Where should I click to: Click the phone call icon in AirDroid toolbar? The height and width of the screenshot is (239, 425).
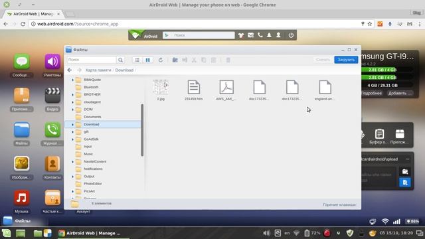click(260, 35)
